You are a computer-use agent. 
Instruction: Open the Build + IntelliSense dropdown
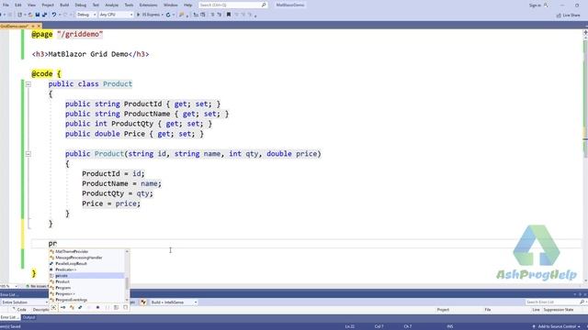tap(174, 302)
